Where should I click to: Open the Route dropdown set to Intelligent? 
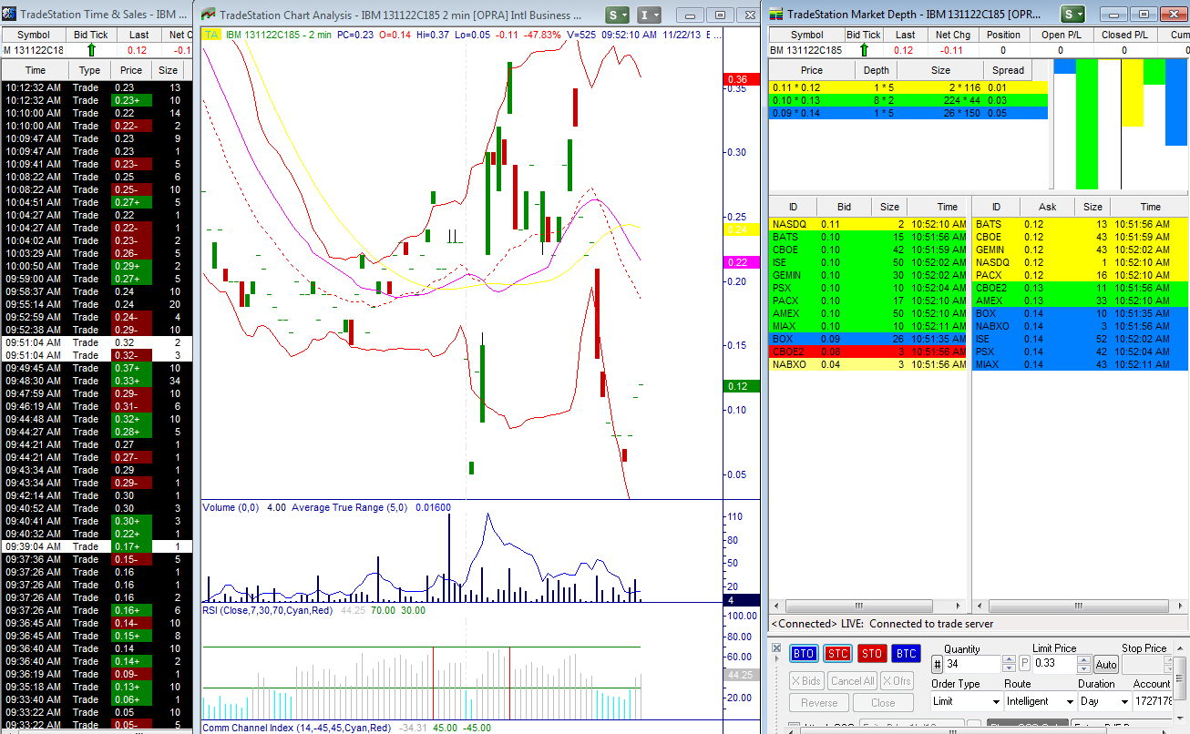click(1040, 702)
